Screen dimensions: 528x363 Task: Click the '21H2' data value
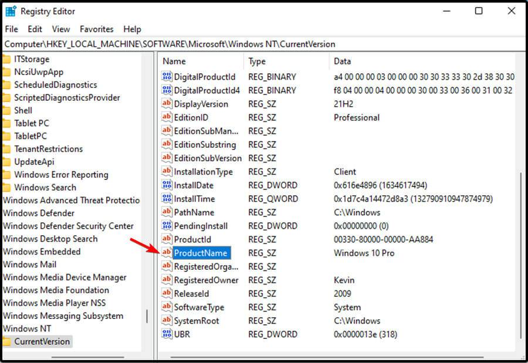click(343, 104)
